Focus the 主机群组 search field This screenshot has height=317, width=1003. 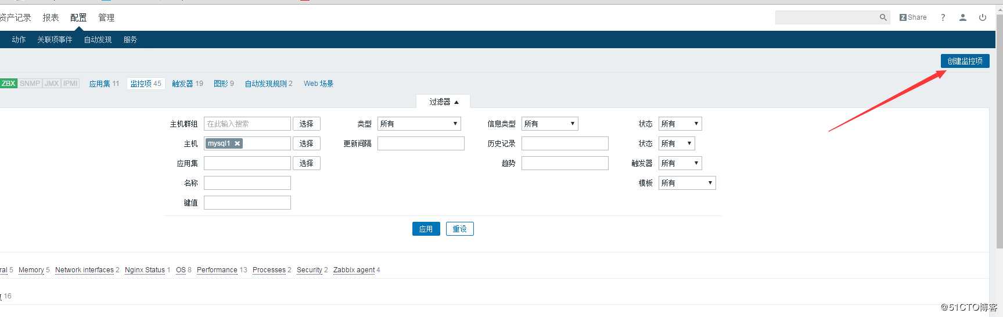247,124
